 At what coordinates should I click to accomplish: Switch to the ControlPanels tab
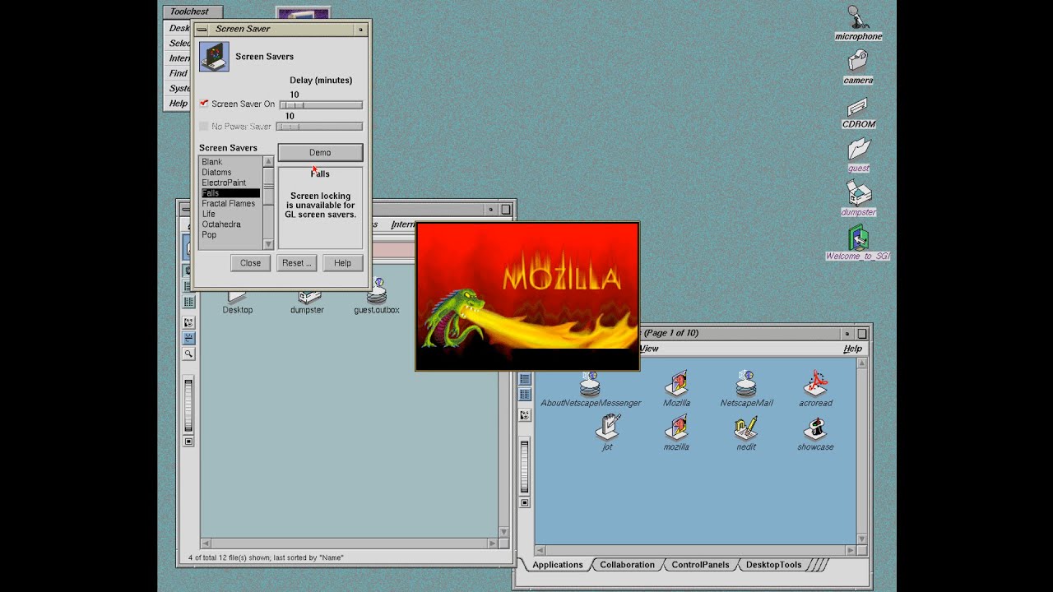700,565
